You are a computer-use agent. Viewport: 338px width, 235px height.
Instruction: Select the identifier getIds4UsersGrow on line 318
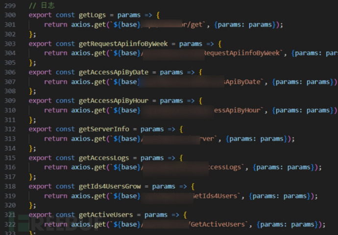110,187
